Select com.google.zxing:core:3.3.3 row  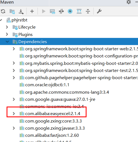click(69, 121)
